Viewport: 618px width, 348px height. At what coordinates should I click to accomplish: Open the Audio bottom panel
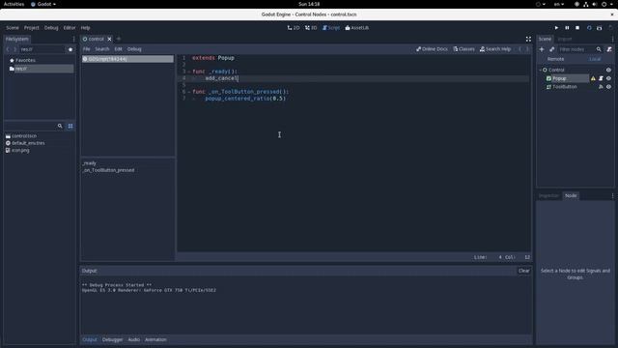(133, 339)
